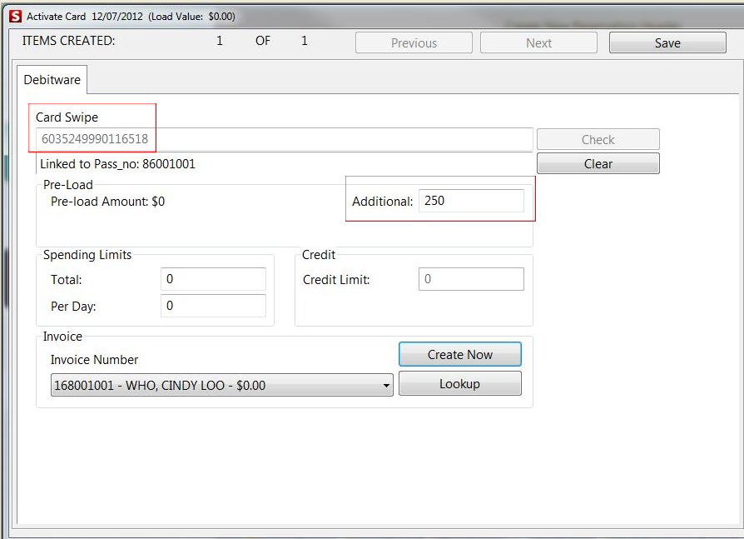744x539 pixels.
Task: Open the Invoice Number dropdown
Action: [221, 385]
